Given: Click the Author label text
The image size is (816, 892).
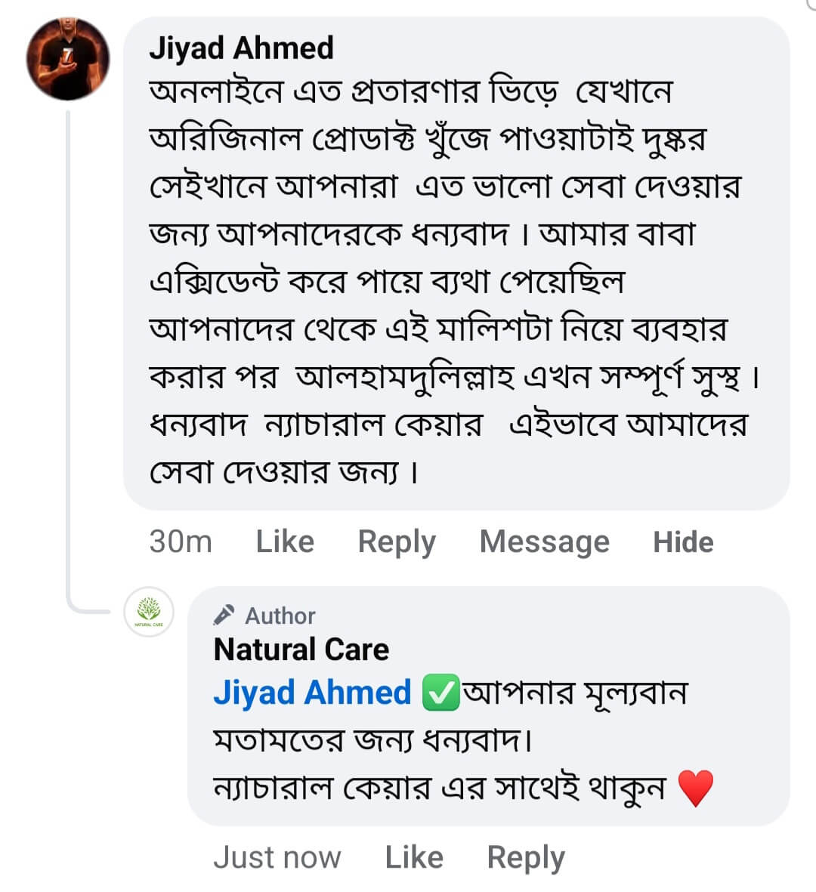Looking at the screenshot, I should pyautogui.click(x=280, y=616).
